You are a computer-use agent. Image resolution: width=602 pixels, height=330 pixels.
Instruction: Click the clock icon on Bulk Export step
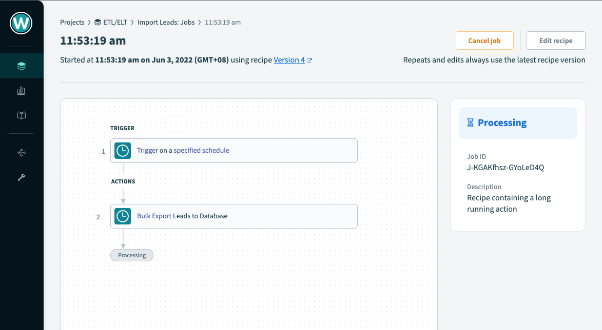pyautogui.click(x=122, y=216)
